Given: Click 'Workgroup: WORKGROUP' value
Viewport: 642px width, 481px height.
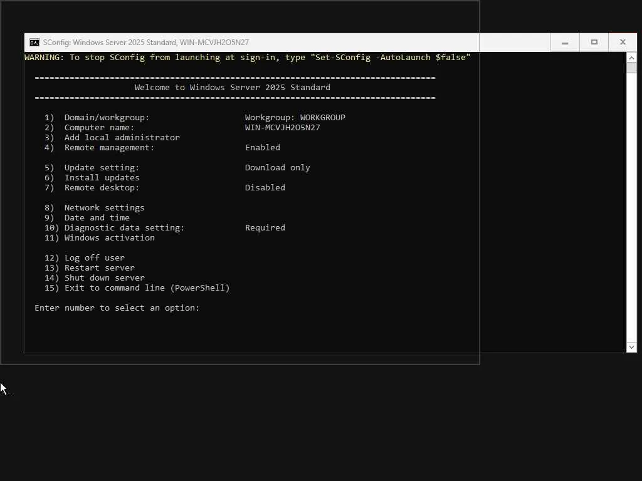Looking at the screenshot, I should (x=295, y=118).
